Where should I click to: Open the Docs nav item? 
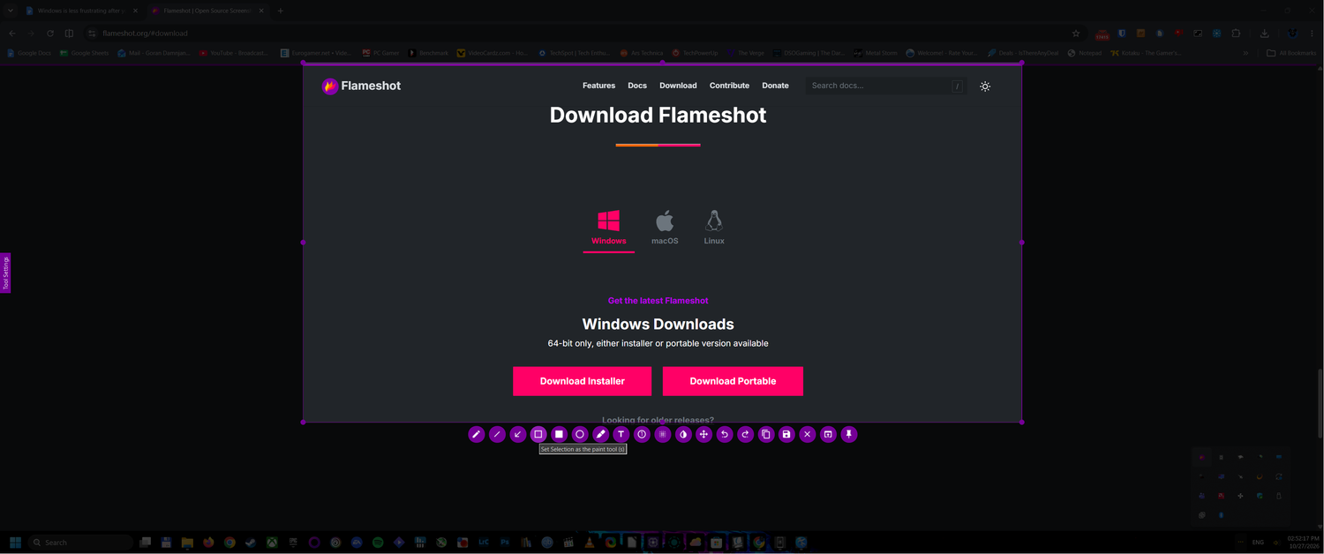637,86
